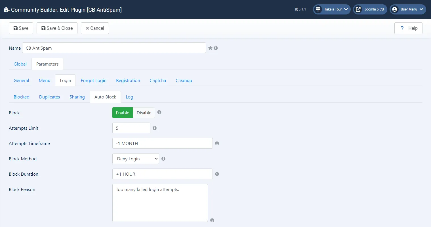Open the Block Method dropdown
Image resolution: width=431 pixels, height=227 pixels.
pos(136,159)
